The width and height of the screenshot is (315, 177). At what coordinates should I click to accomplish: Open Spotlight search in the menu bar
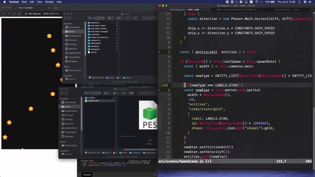[300, 2]
